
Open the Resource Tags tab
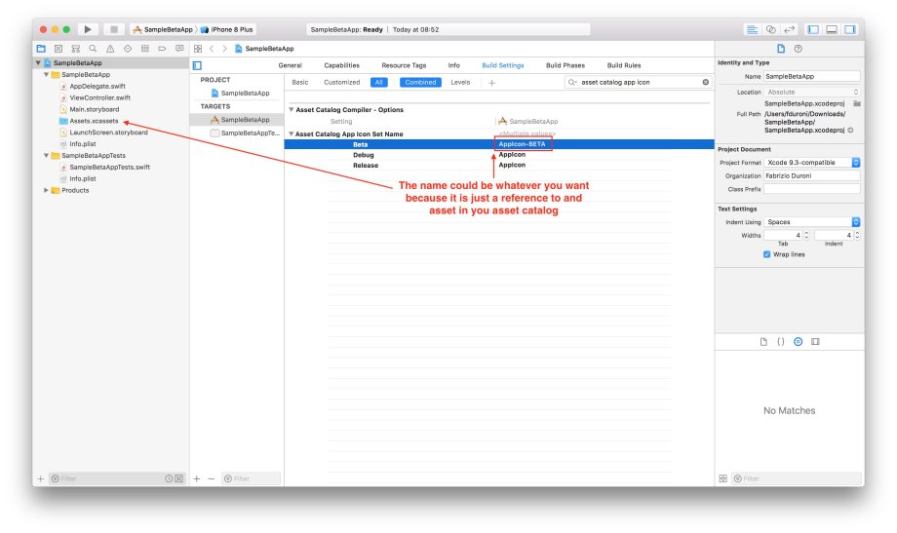404,65
